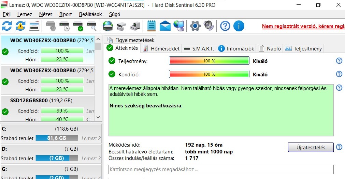This screenshot has width=345, height=179.
Task: Click help icon beside Teljesítmény bar
Action: [339, 61]
